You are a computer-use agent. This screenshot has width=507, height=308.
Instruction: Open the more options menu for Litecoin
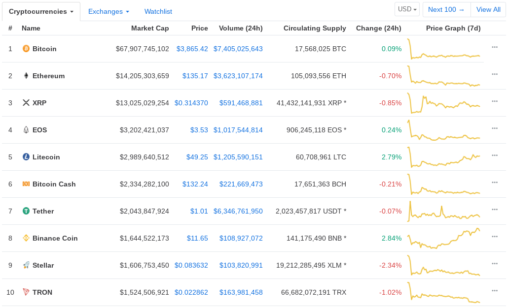495,155
